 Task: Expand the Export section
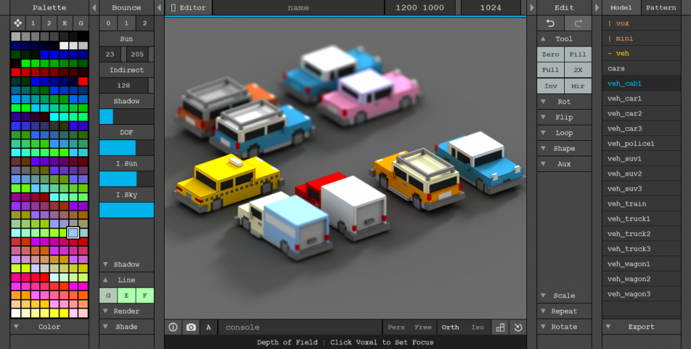[x=641, y=327]
